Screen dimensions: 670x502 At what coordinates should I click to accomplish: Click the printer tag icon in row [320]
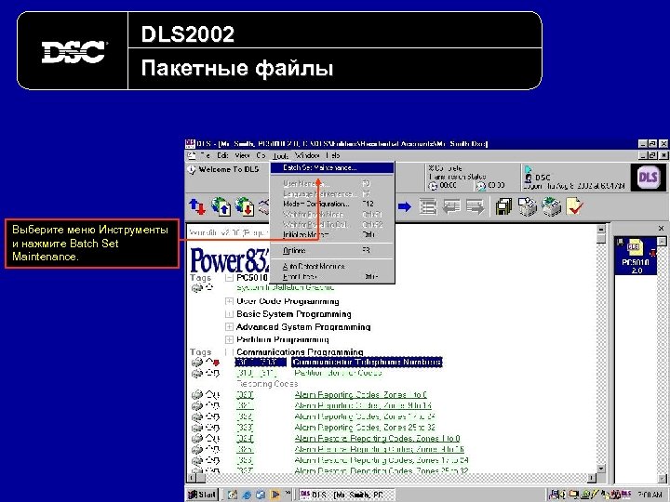[197, 395]
